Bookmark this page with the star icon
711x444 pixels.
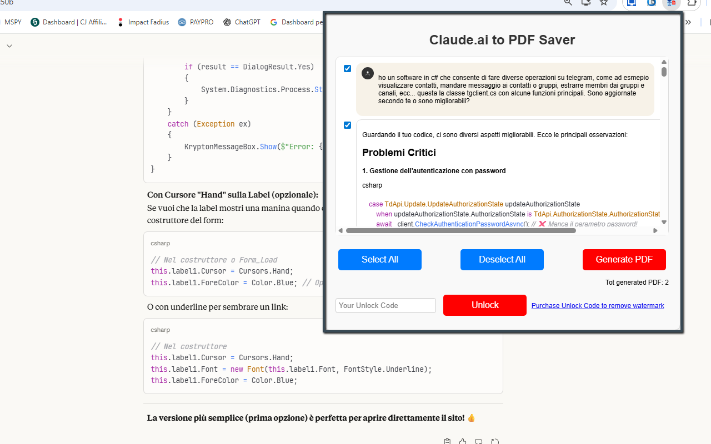603,3
